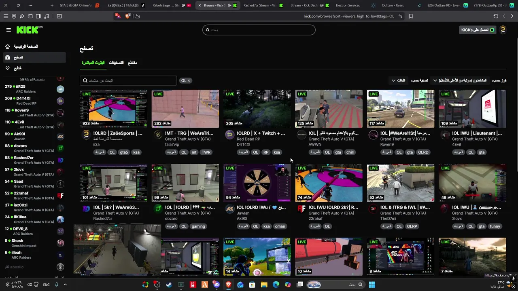Switch to the Live Streams tab
The width and height of the screenshot is (518, 291).
(93, 63)
